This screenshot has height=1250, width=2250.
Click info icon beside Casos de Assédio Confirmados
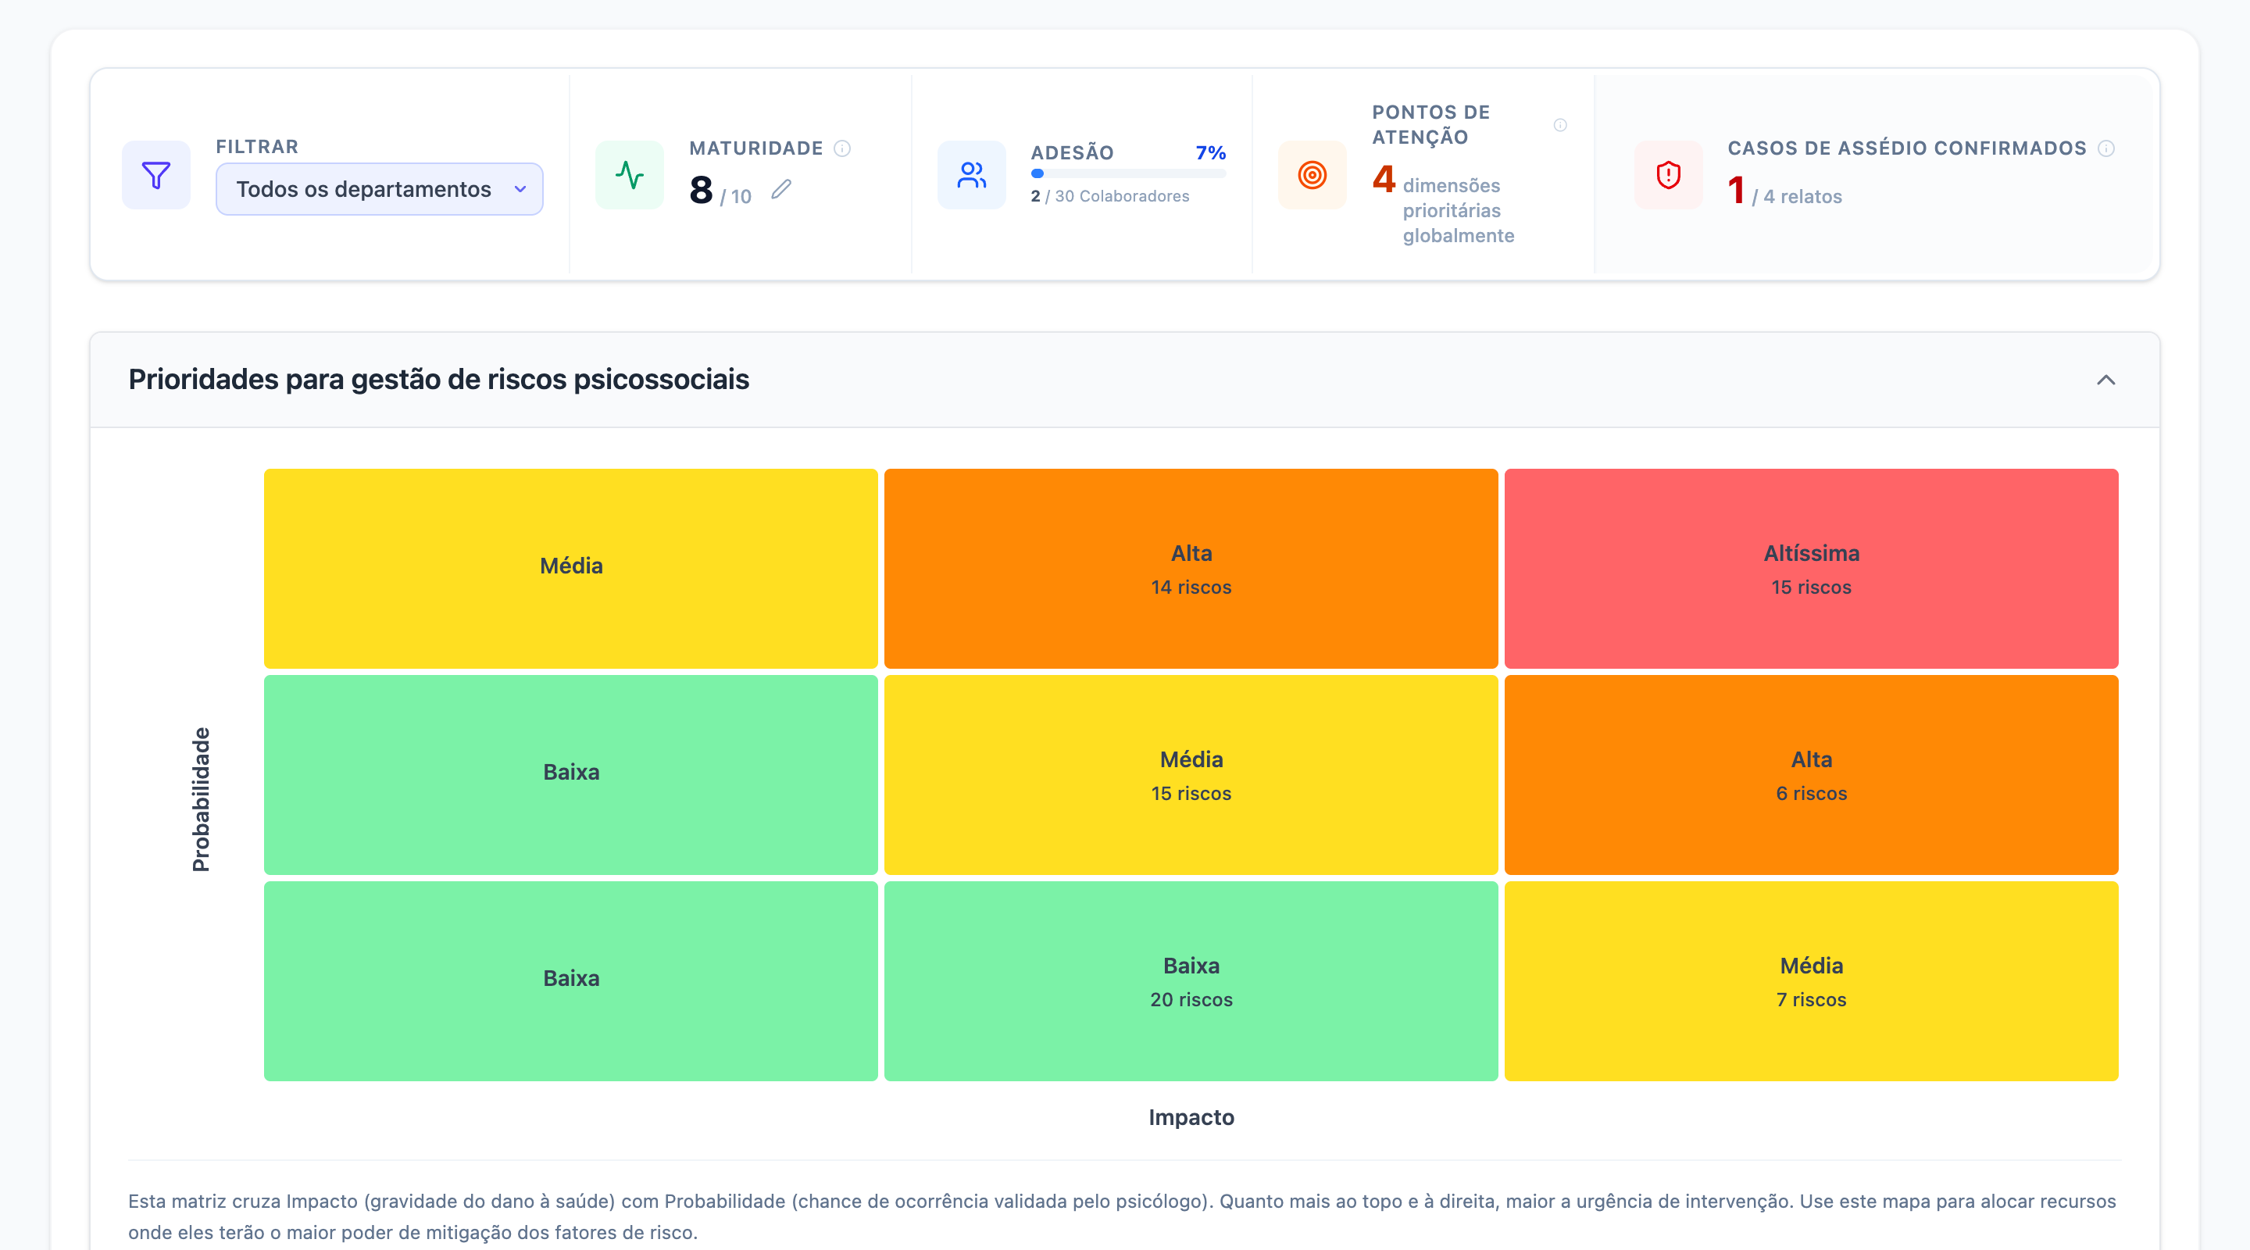[x=2106, y=148]
